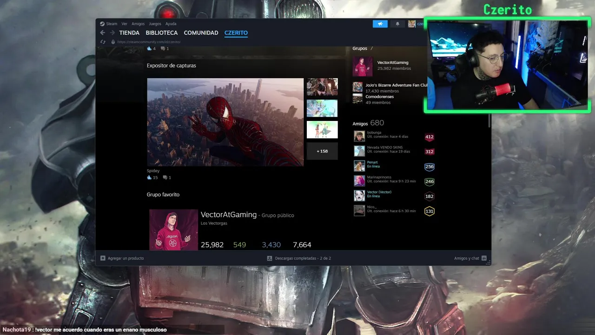Click level 256 badge
Viewport: 595px width, 335px height.
(x=429, y=167)
